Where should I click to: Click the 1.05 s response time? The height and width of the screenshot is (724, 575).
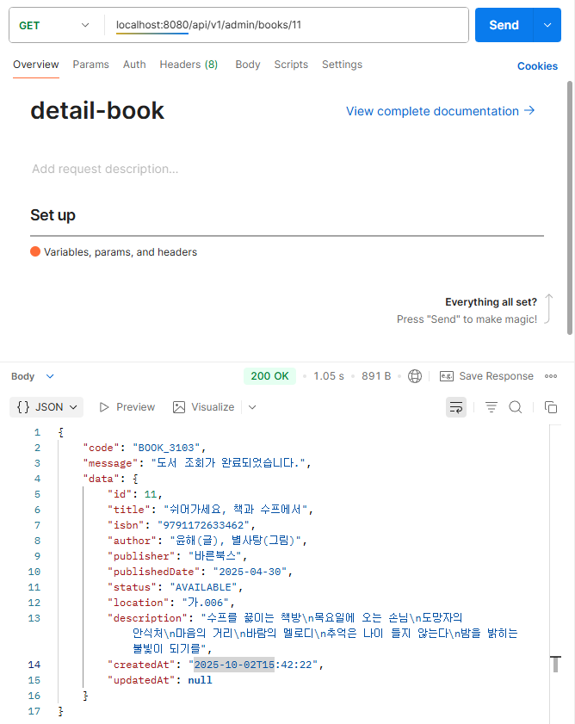329,376
